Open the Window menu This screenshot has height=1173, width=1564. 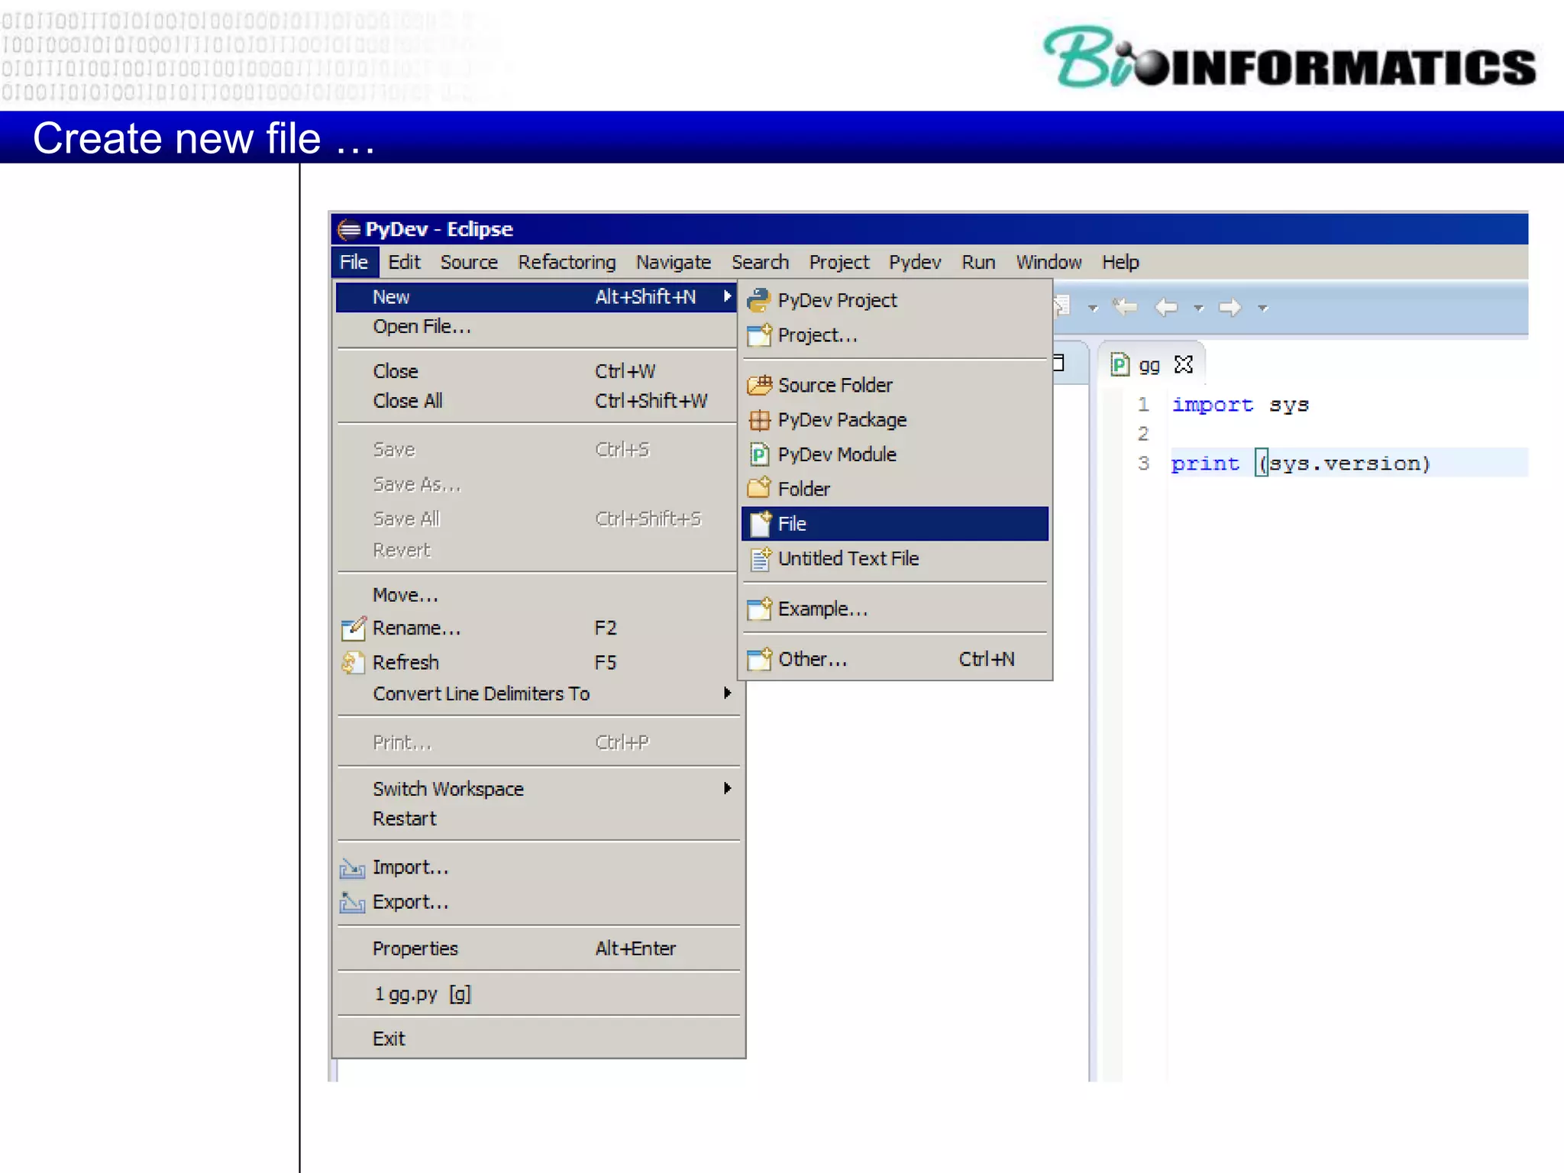[x=1049, y=262]
